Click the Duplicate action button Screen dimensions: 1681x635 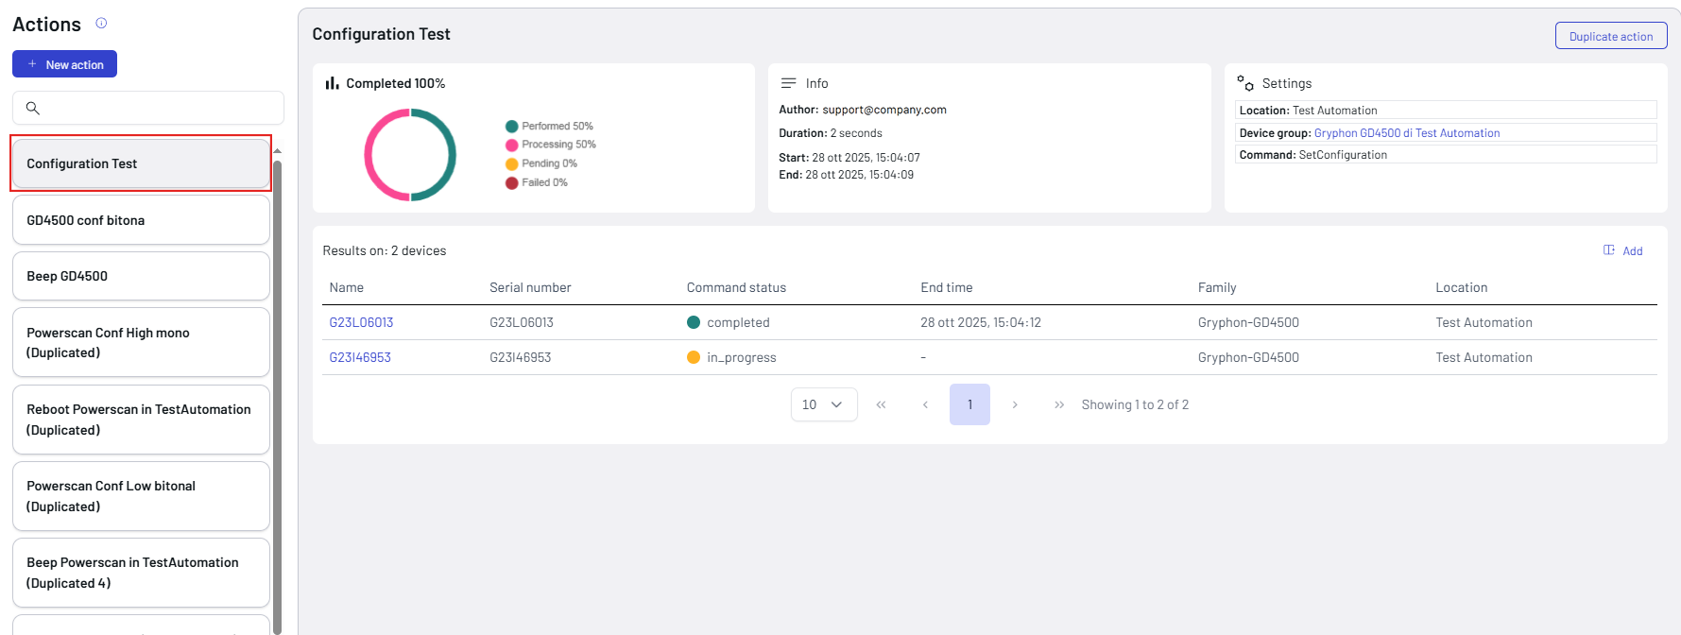pos(1610,36)
